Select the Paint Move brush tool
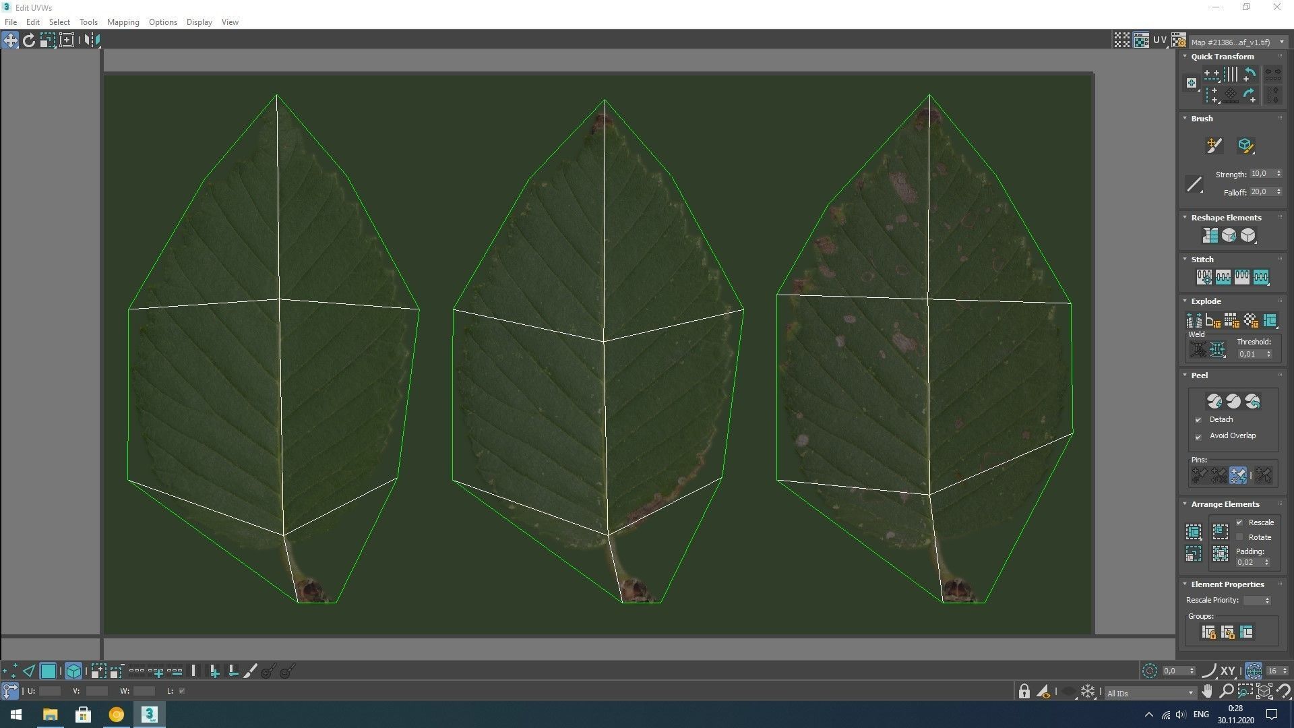Viewport: 1294px width, 728px height. click(1213, 146)
